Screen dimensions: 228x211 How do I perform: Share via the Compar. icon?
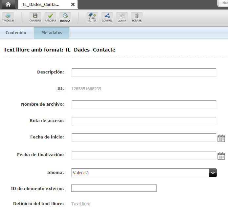pos(107,17)
